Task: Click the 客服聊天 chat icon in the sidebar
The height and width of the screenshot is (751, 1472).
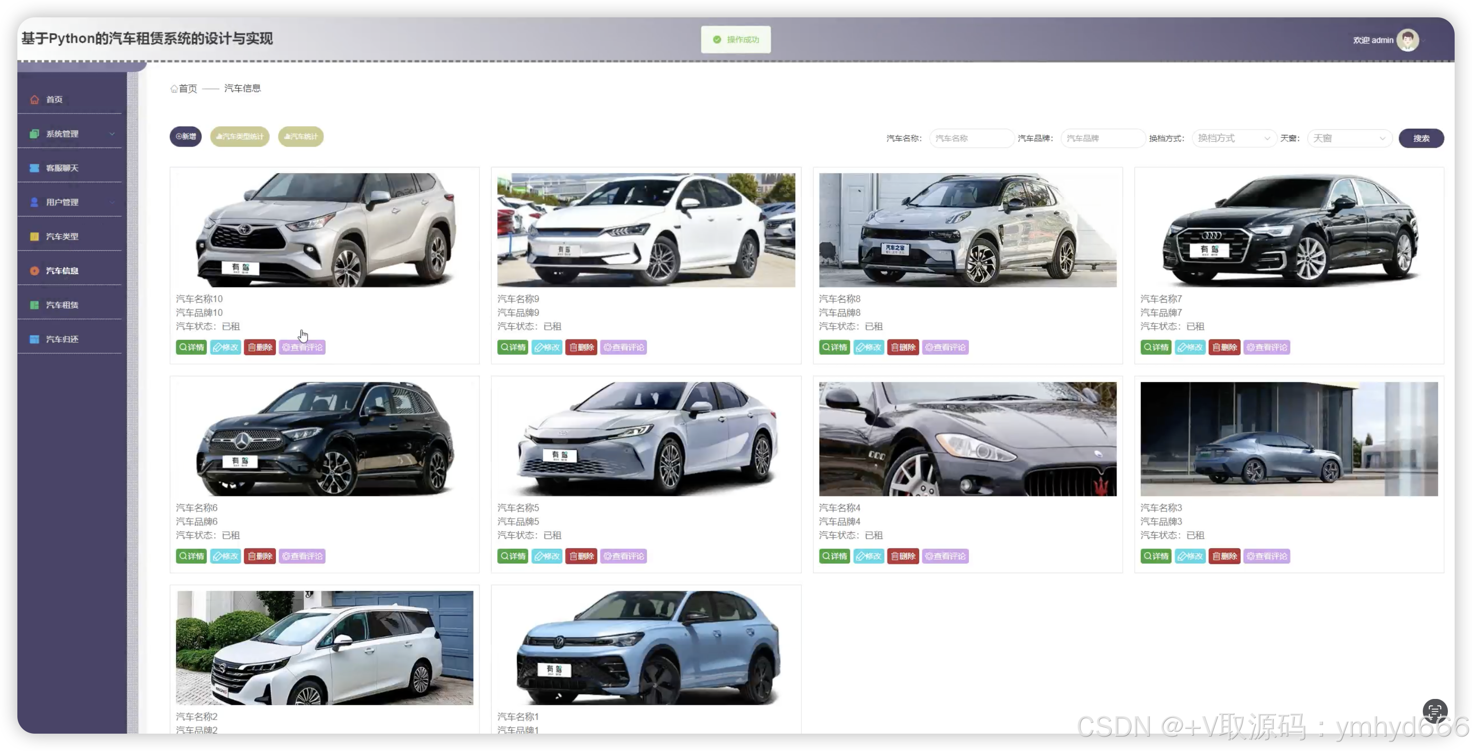Action: pyautogui.click(x=34, y=168)
